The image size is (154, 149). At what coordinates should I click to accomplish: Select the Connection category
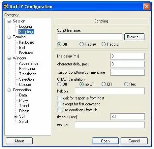(22, 90)
